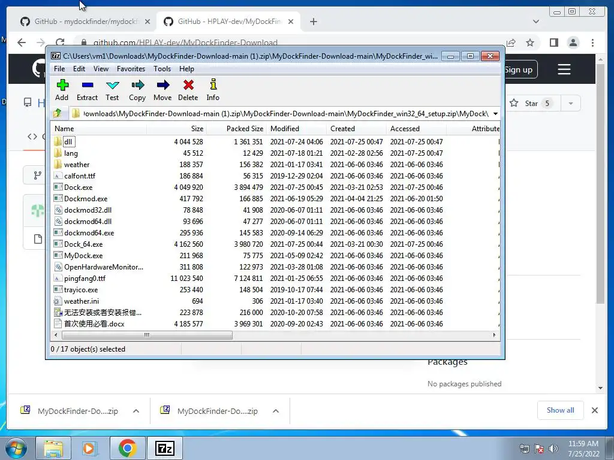Select the lang folder
Image resolution: width=614 pixels, height=460 pixels.
pos(71,153)
